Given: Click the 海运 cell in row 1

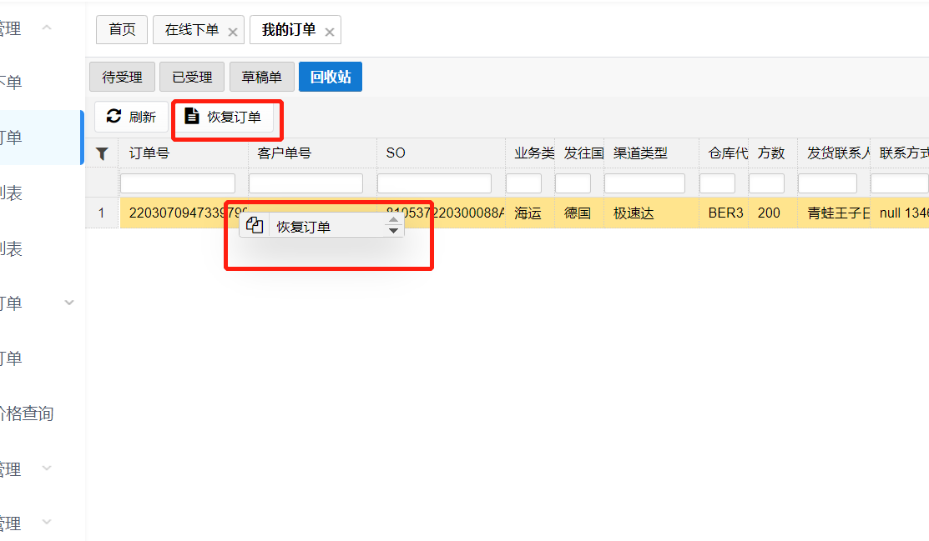Looking at the screenshot, I should 530,213.
